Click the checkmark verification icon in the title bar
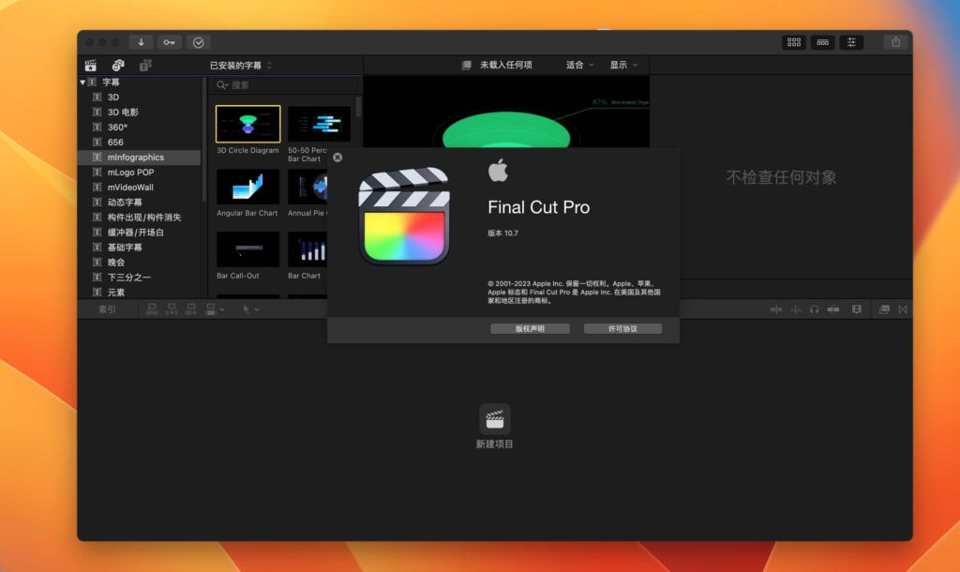 (199, 41)
